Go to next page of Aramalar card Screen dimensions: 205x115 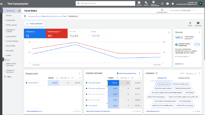point(200,111)
